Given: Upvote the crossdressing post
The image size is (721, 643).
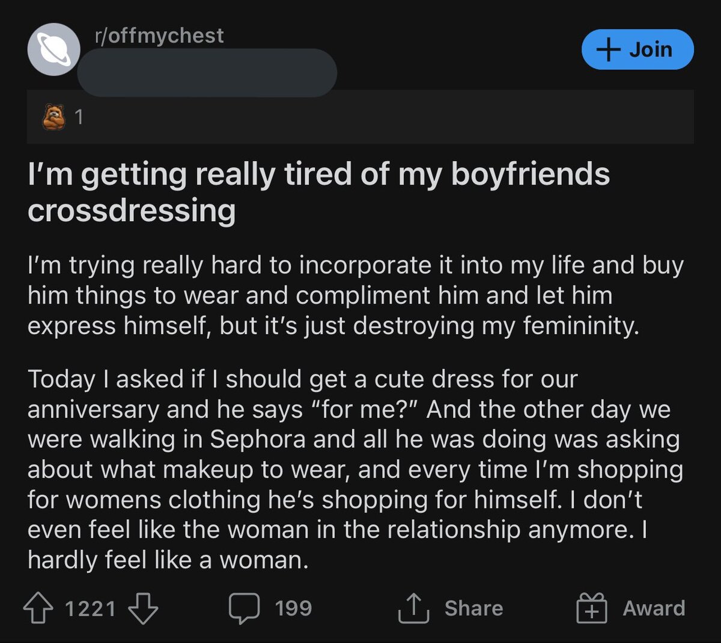Looking at the screenshot, I should click(38, 608).
